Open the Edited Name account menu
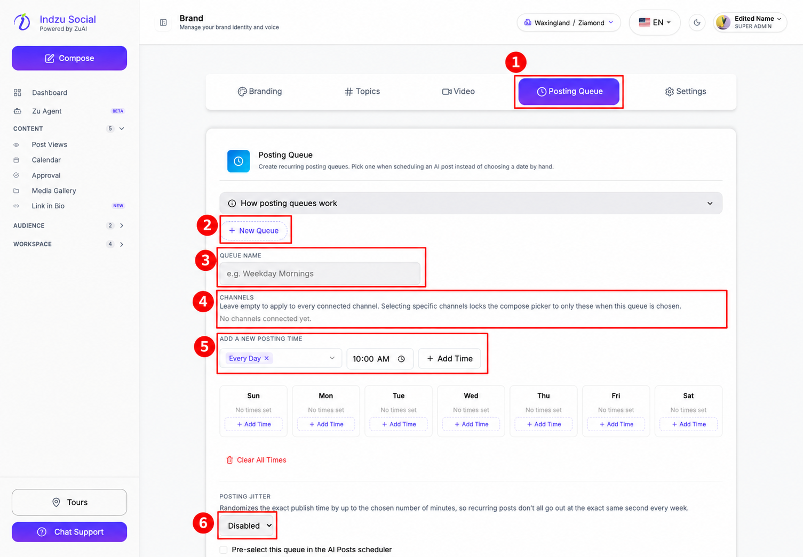 pyautogui.click(x=750, y=22)
